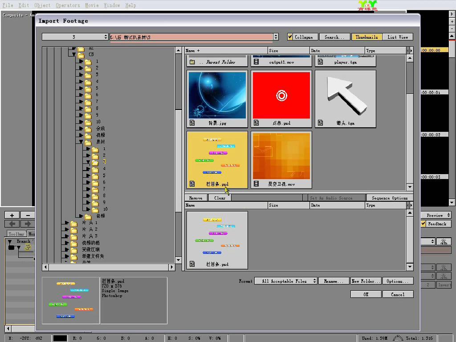Viewport: 456px width, 342px height.
Task: Click the plus button above the Toolbar tab
Action: [12, 215]
